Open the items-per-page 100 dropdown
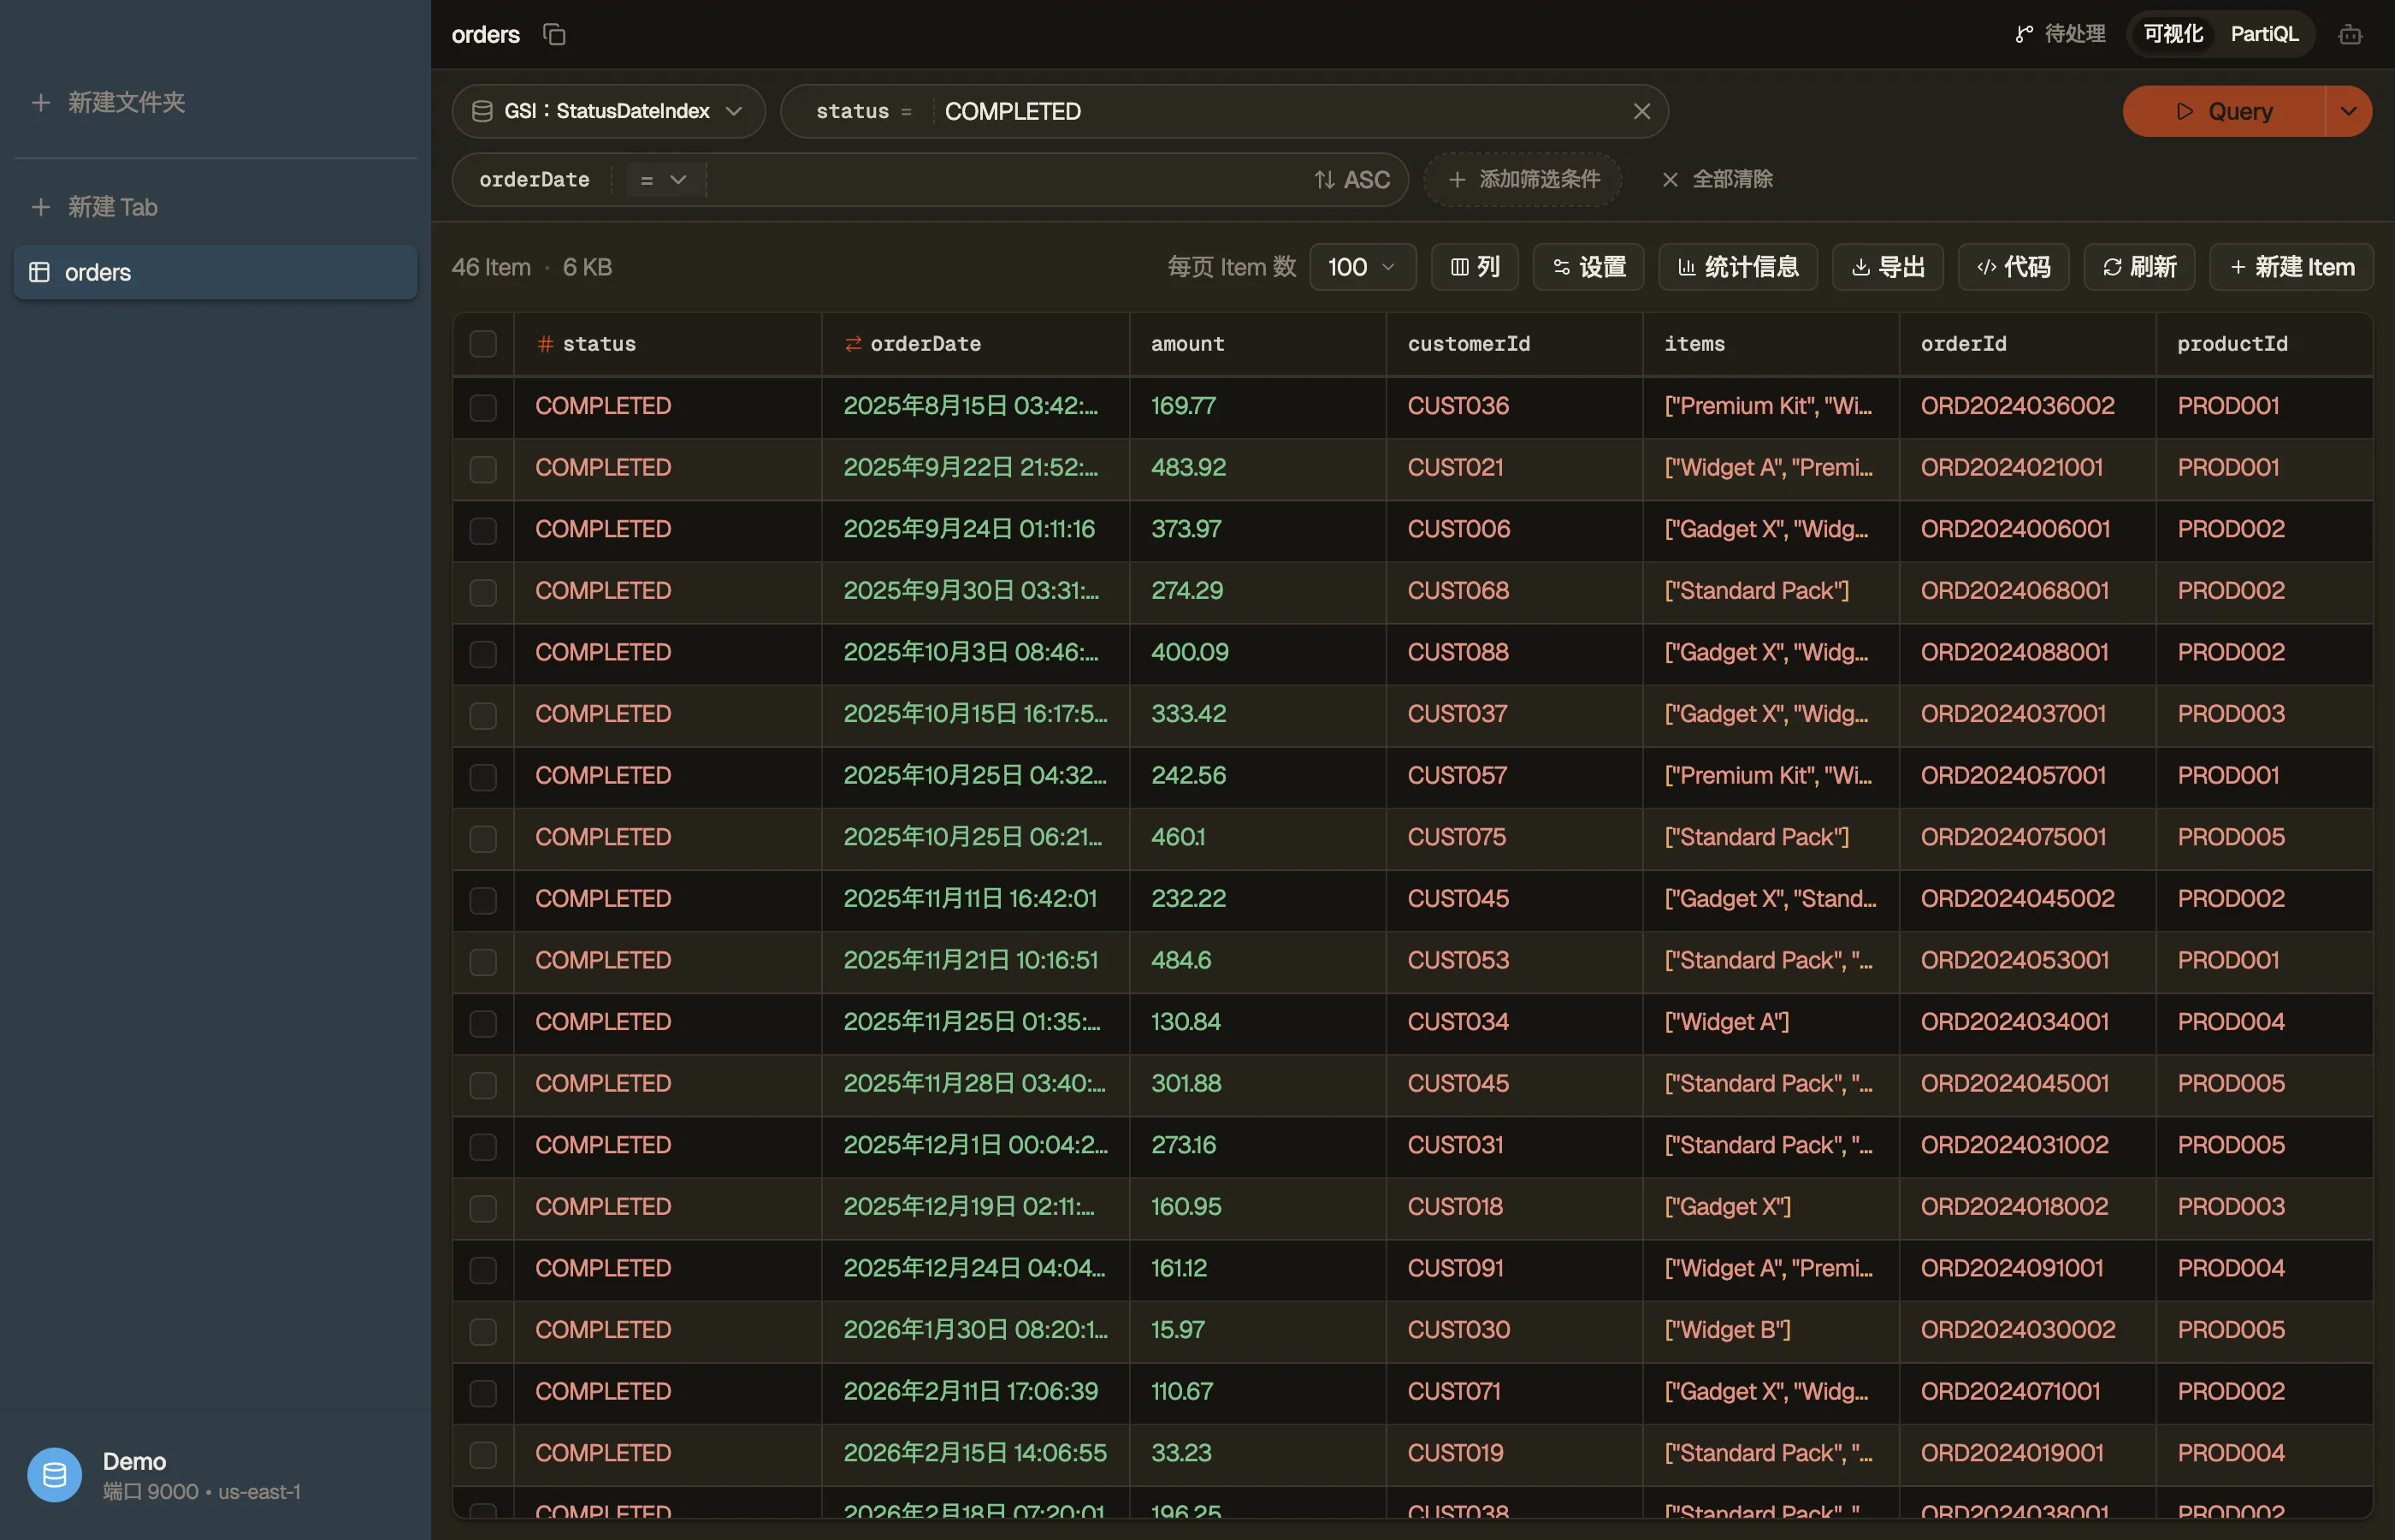This screenshot has width=2395, height=1540. click(x=1363, y=267)
